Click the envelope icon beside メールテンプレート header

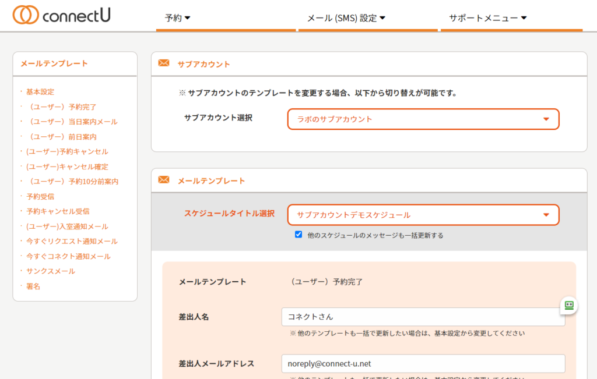click(x=164, y=180)
